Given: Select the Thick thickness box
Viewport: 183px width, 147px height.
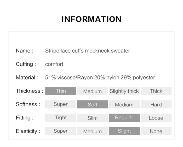Looking at the screenshot, I should pyautogui.click(x=156, y=91).
